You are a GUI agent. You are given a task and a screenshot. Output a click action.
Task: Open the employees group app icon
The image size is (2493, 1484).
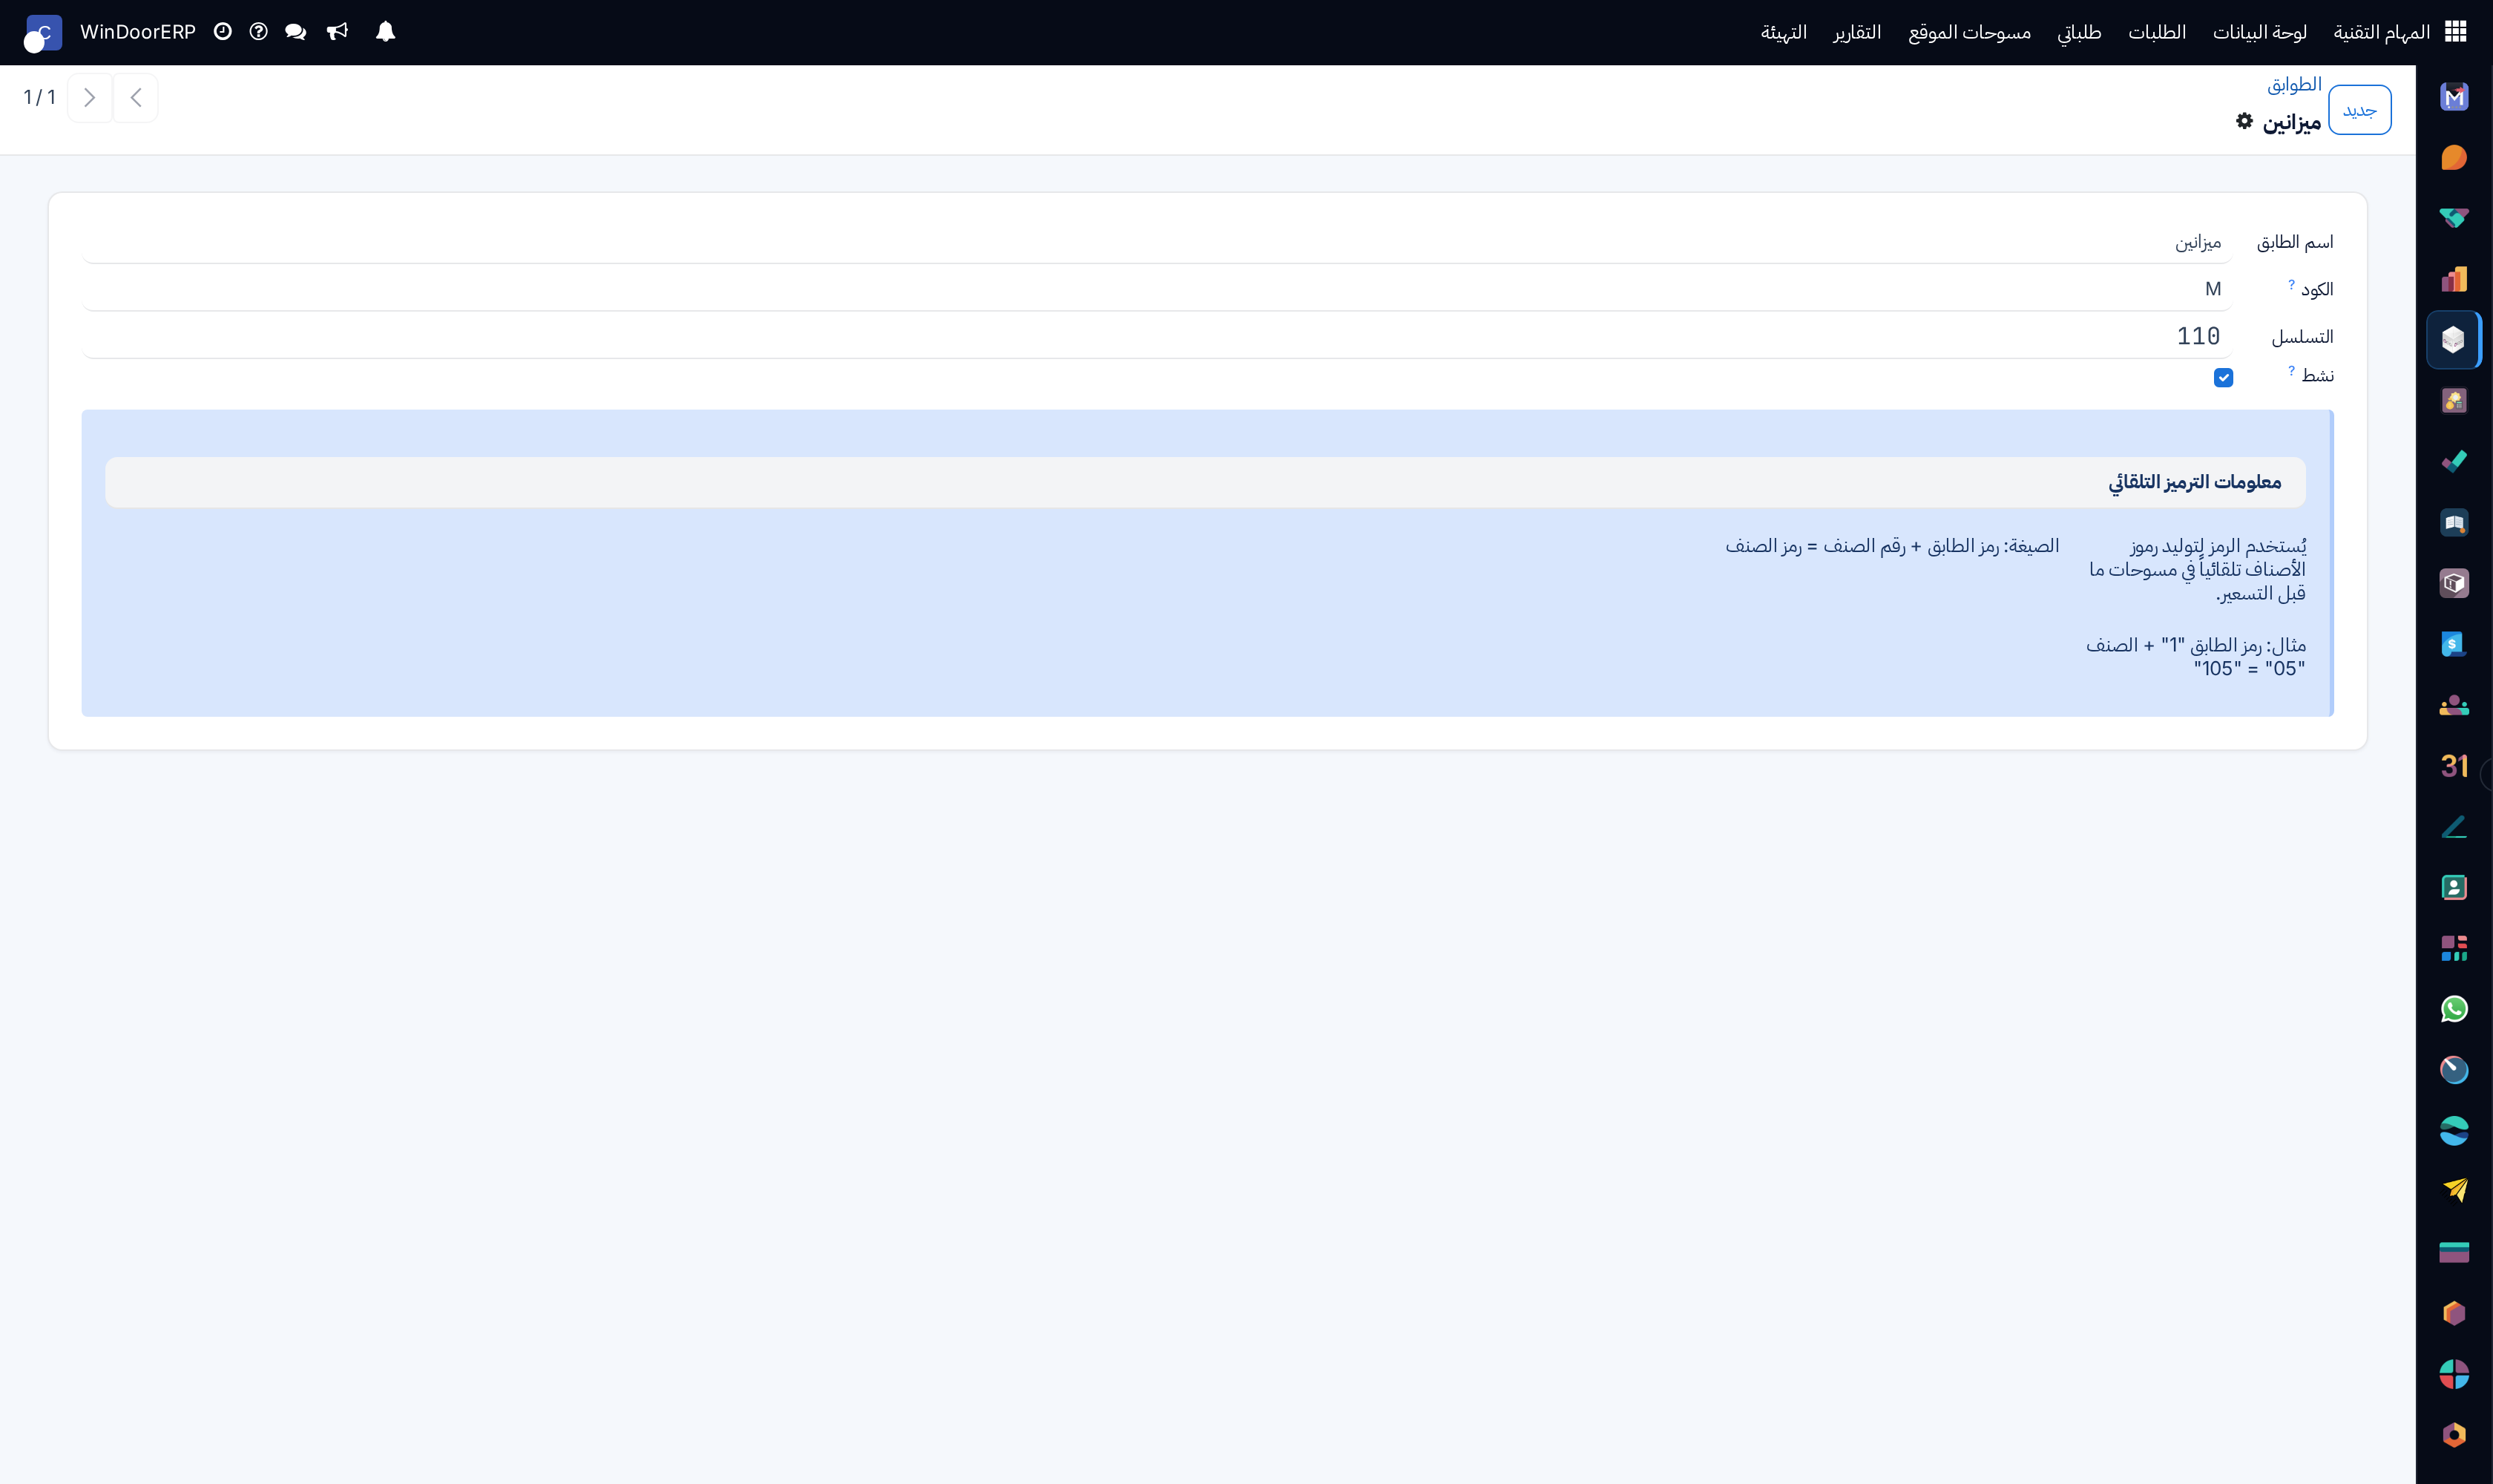click(x=2454, y=705)
